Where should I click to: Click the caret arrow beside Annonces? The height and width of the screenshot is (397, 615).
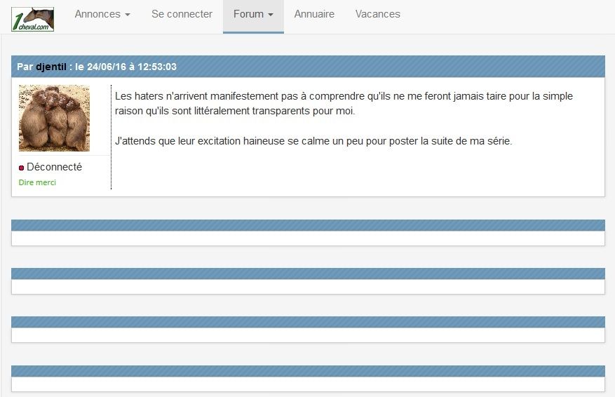128,15
